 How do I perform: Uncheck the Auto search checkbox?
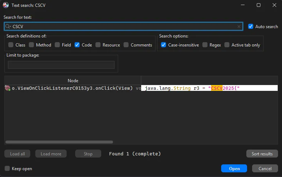(251, 27)
